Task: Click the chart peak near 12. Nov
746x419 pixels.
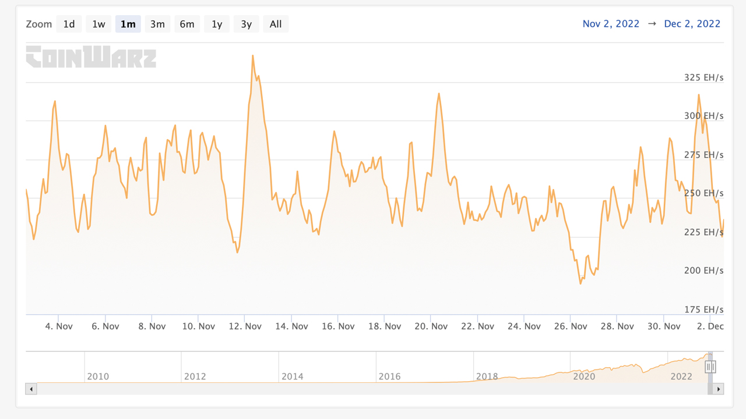Action: point(253,55)
